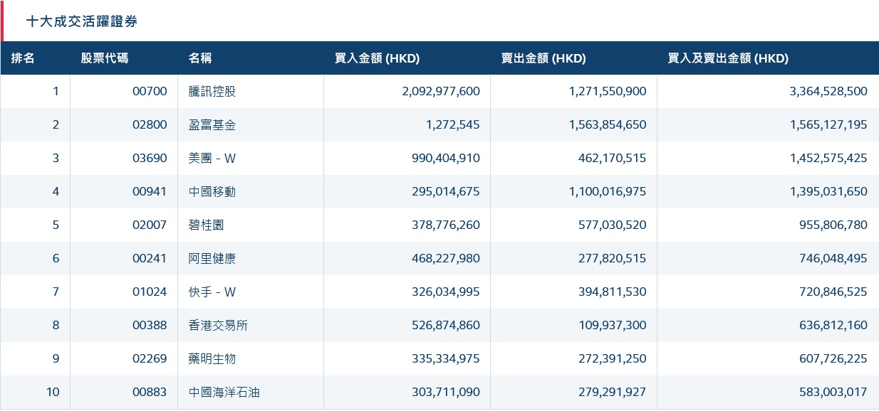This screenshot has width=879, height=411.
Task: Select total amount 1,565,127,195
Action: [828, 124]
